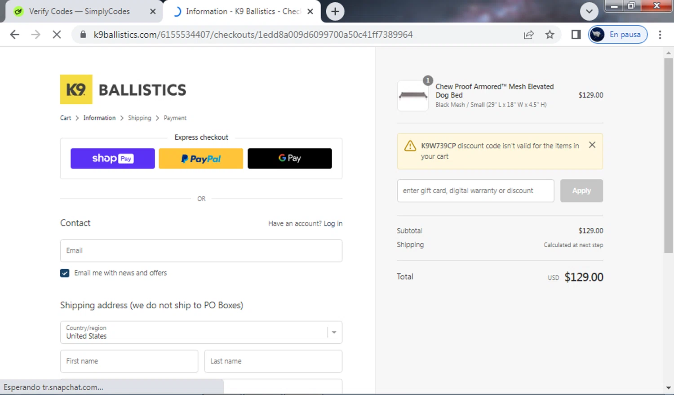Stop loading the page
Viewport: 674px width, 395px height.
[x=57, y=35]
